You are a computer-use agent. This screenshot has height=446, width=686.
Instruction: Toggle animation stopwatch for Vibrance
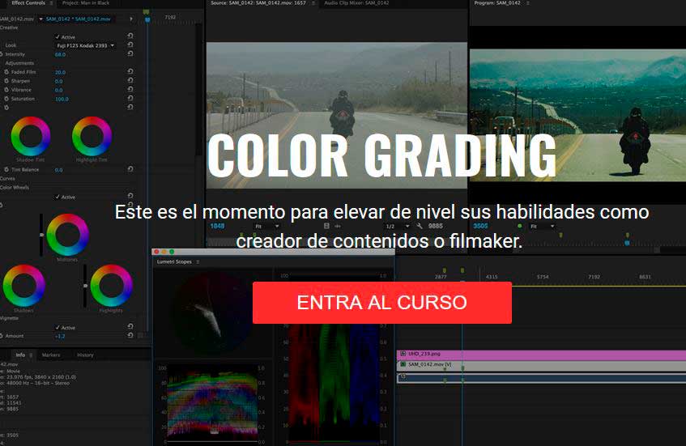coord(6,90)
